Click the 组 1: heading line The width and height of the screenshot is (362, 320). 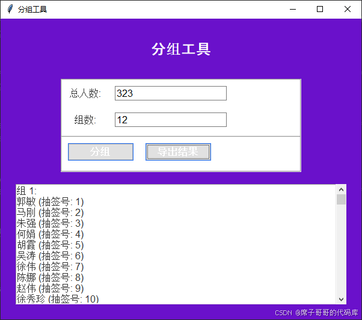coord(26,191)
